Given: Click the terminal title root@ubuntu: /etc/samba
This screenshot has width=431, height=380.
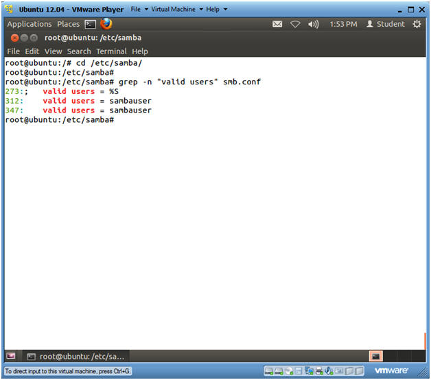Looking at the screenshot, I should pyautogui.click(x=93, y=38).
